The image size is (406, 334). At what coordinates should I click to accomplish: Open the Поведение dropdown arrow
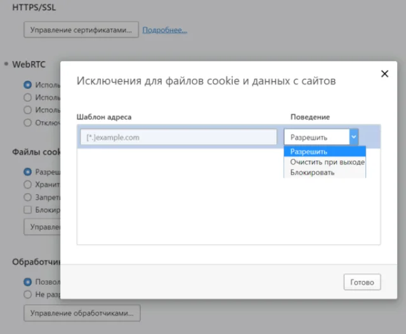click(354, 137)
